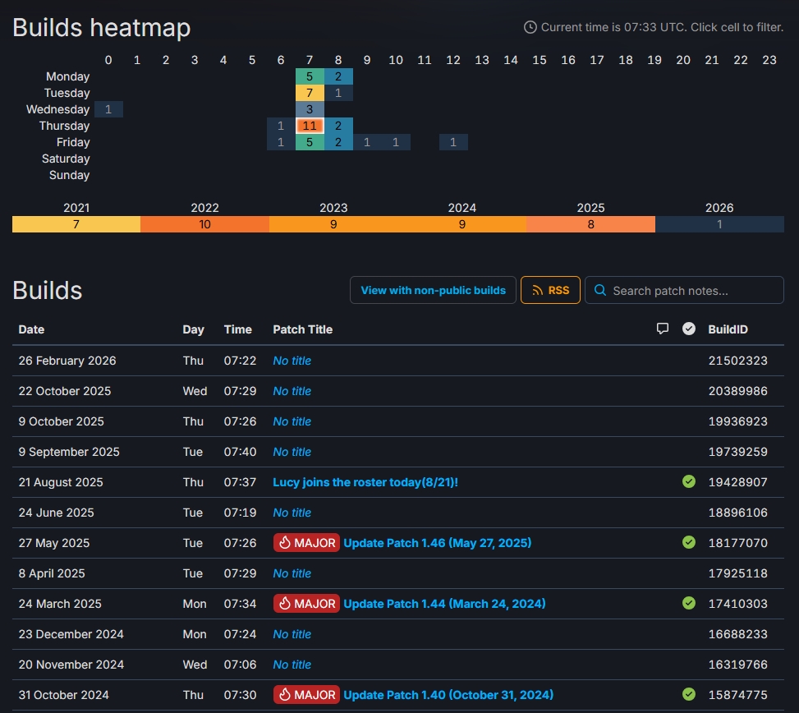
Task: Filter heatmap by Wednesday hour 0 cell
Action: tap(108, 109)
